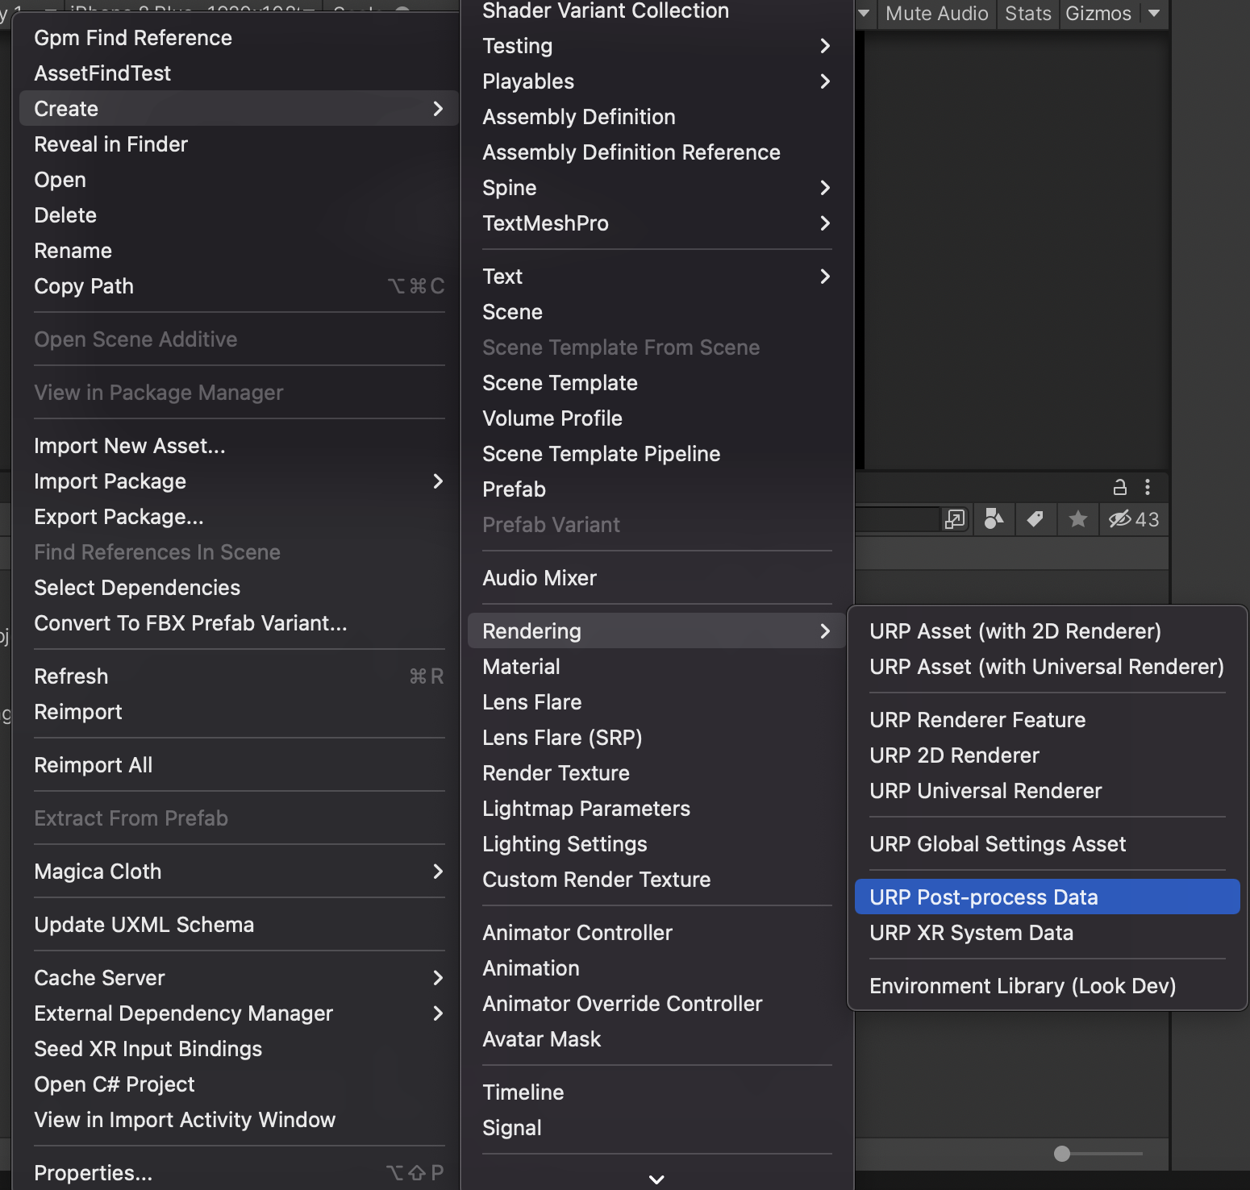
Task: Create a Volume Profile
Action: tap(656, 418)
